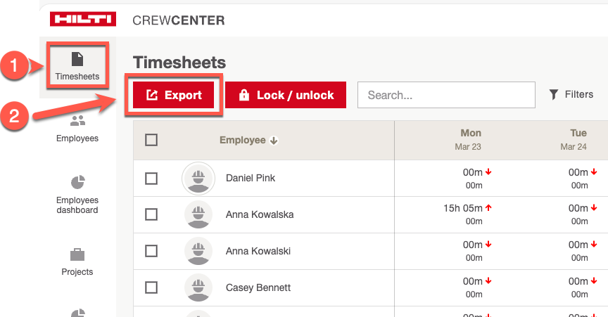This screenshot has height=317, width=608.
Task: Check the box for Casey Bennett
Action: [x=151, y=288]
